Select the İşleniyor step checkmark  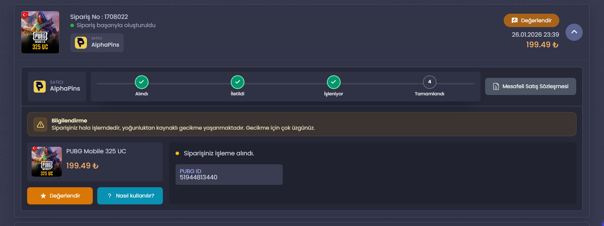334,82
